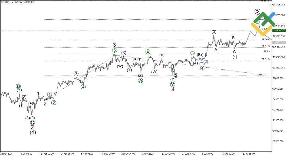Click the (XX) wave label
The height and width of the screenshot is (156, 288).
click(x=137, y=59)
